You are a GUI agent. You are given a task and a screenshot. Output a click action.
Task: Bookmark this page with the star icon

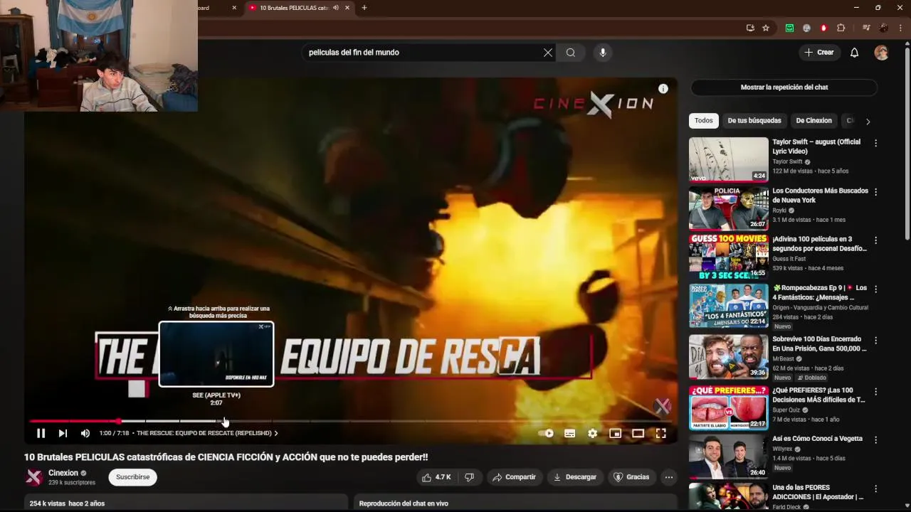[766, 28]
